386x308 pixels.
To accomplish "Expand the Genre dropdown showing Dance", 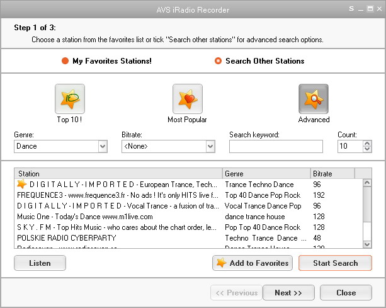I will point(103,147).
